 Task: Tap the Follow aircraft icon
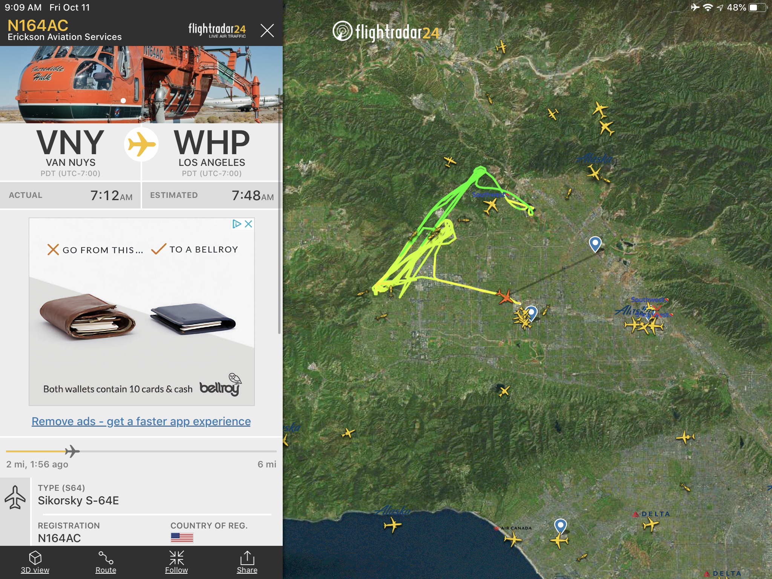click(176, 562)
